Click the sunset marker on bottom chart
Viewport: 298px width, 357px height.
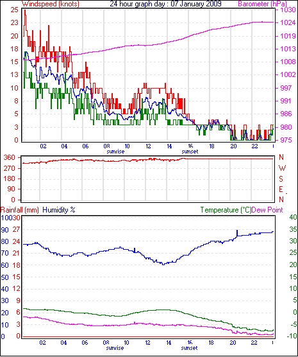[x=189, y=348]
